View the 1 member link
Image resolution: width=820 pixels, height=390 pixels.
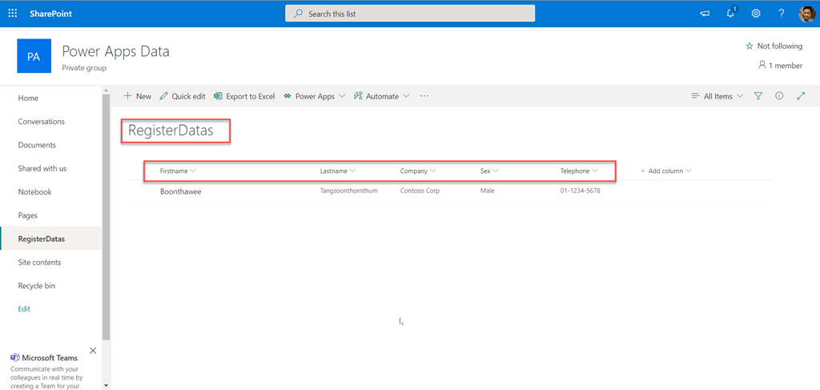[x=780, y=66]
